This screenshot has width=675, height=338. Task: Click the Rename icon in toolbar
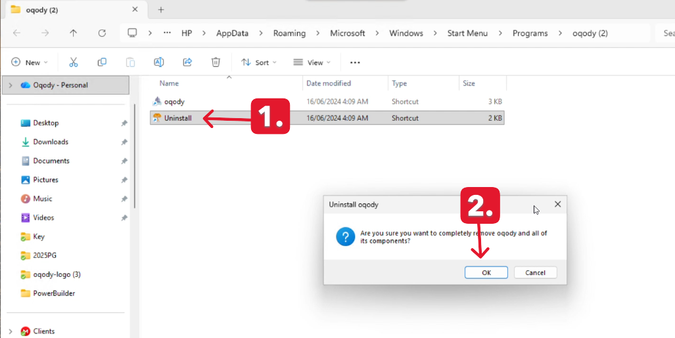(158, 62)
